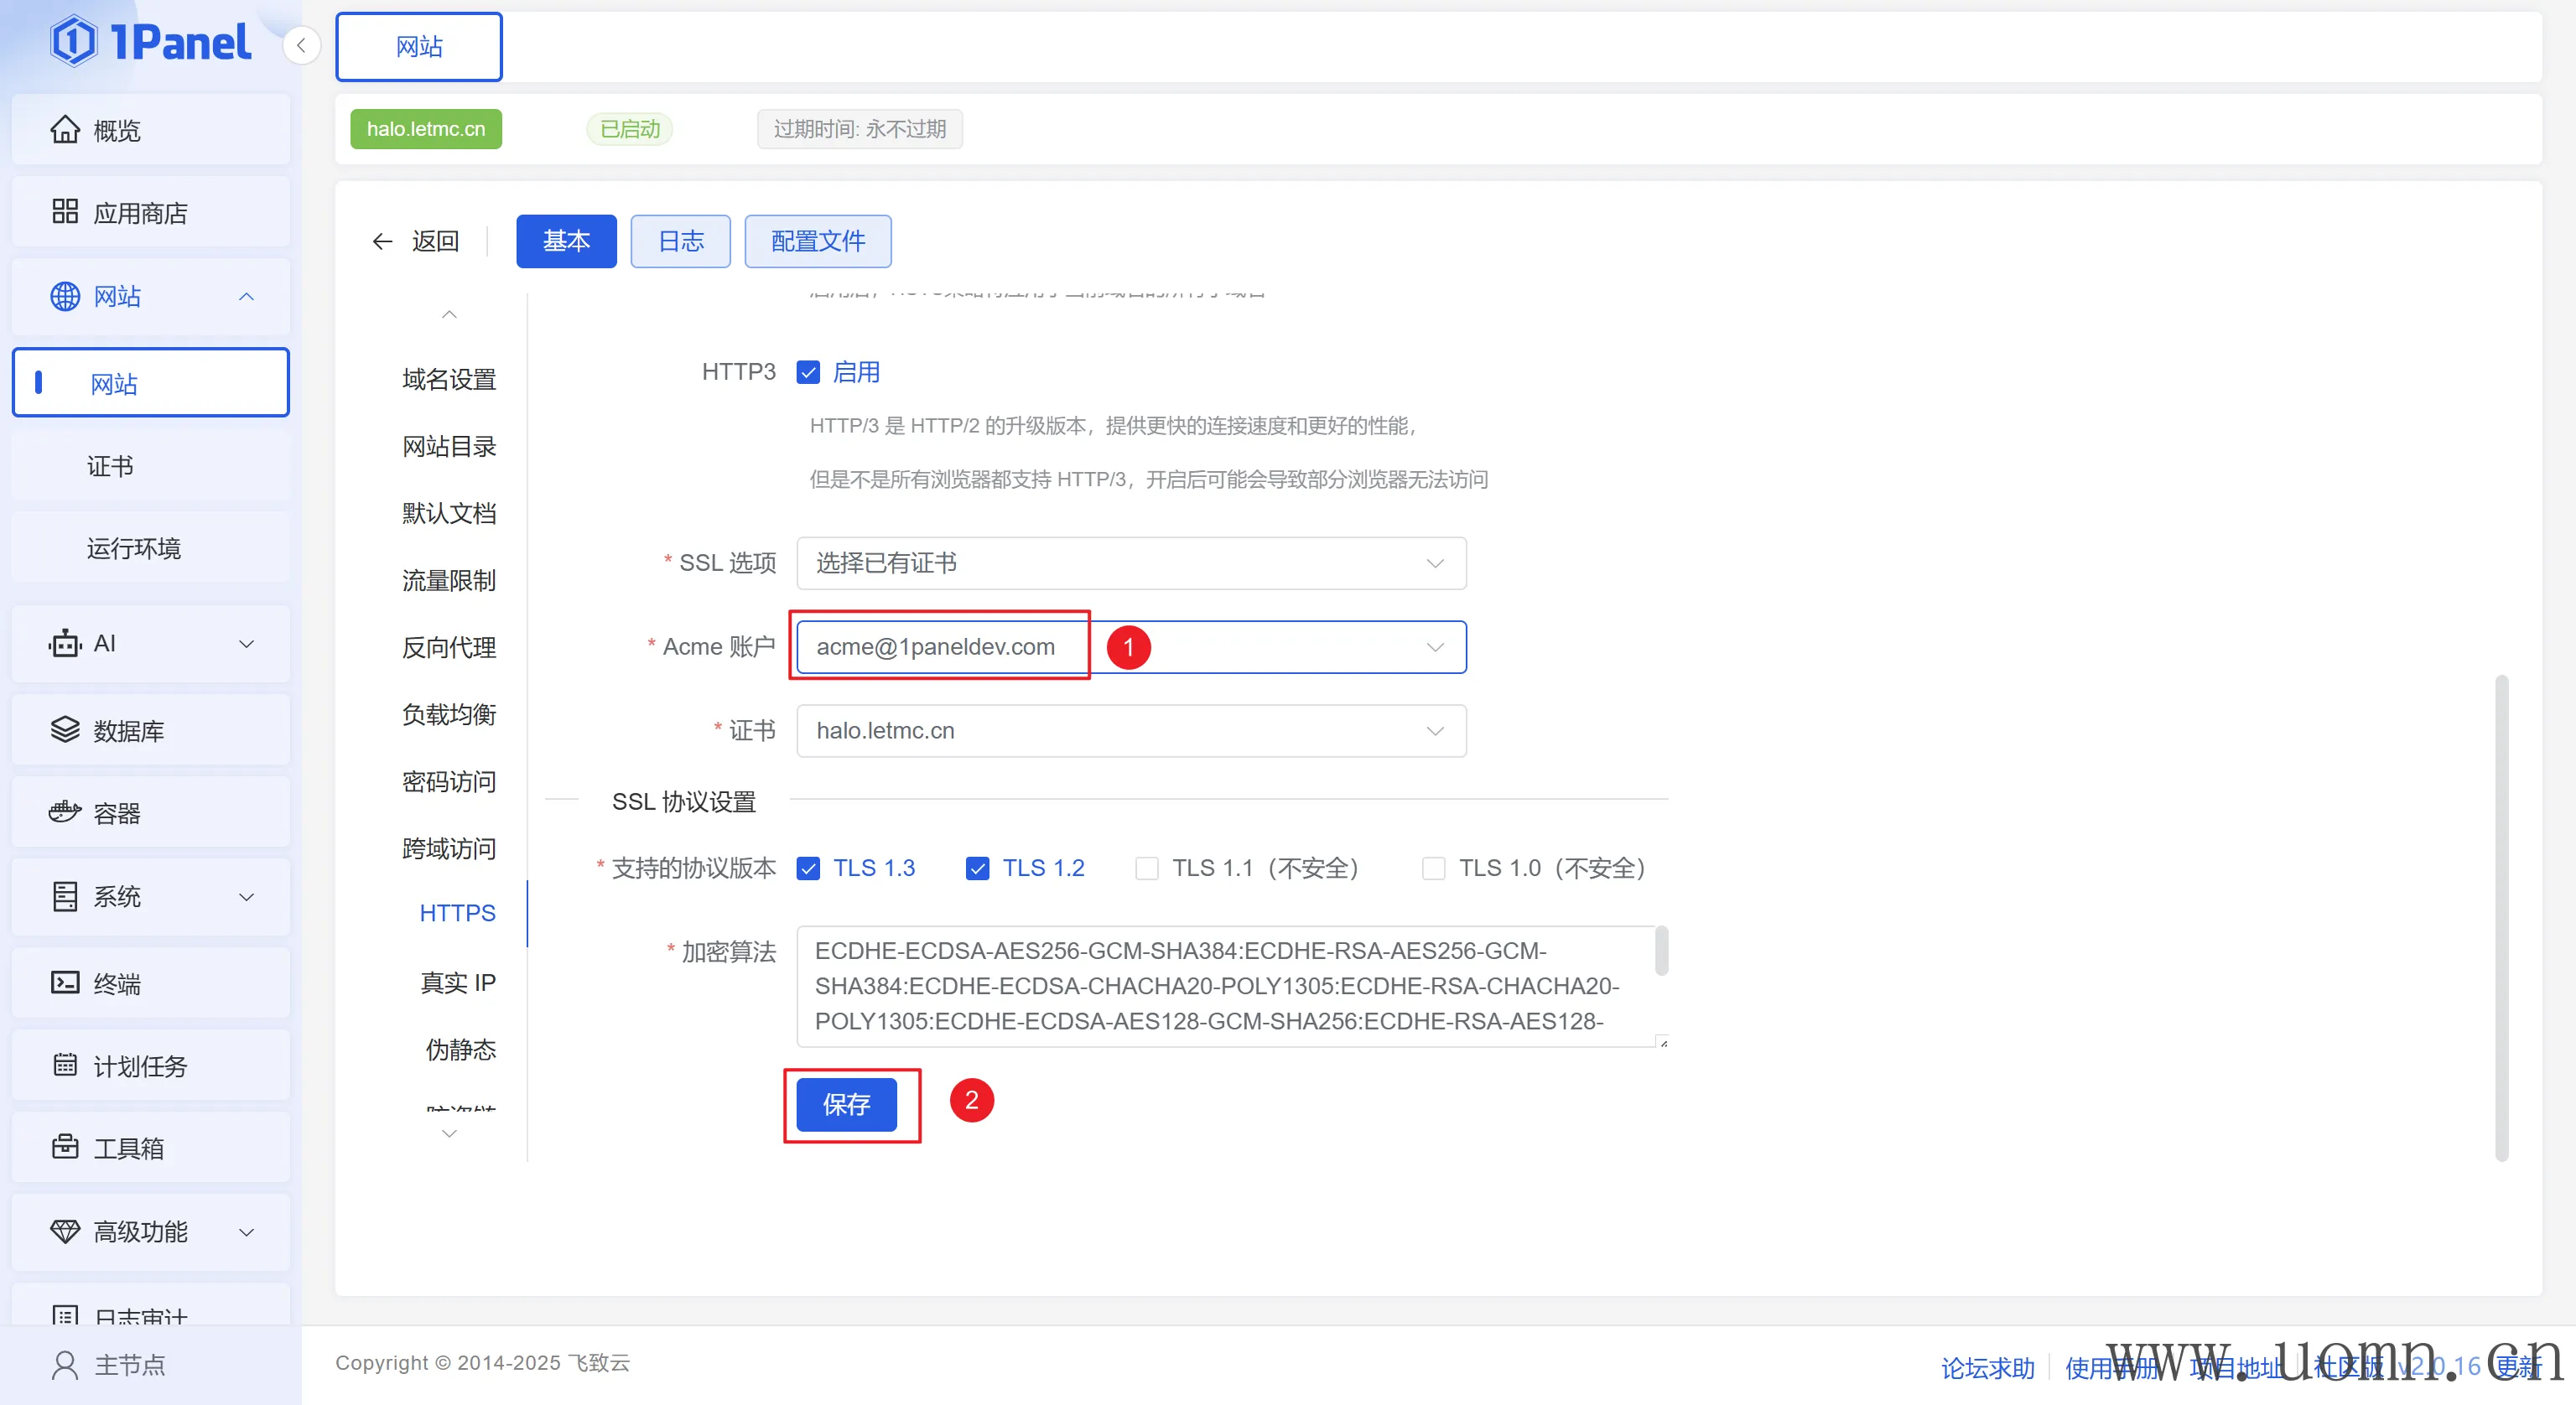
Task: Click the database stack icon 数据库
Action: tap(65, 730)
